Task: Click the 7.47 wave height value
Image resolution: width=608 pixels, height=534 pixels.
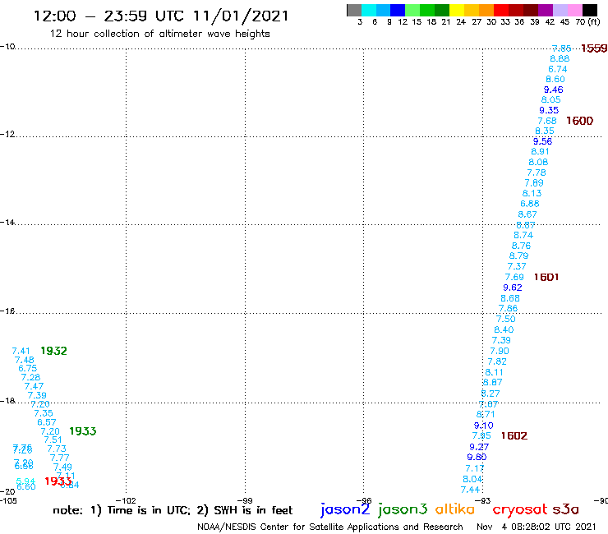Action: coord(35,386)
